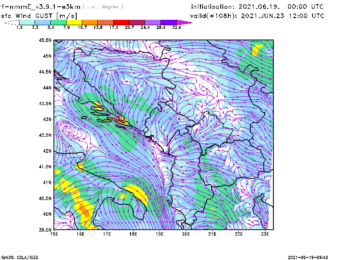The image size is (337, 260).
Task: Click the '44.5N' latitude axis label
Action: (x=45, y=72)
